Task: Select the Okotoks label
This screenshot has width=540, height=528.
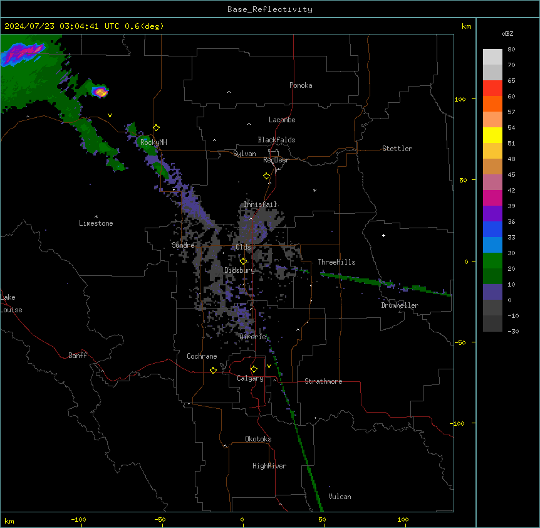Action: 258,439
